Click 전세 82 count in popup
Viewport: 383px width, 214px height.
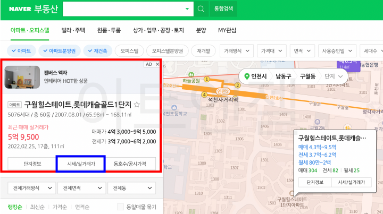pos(330,170)
